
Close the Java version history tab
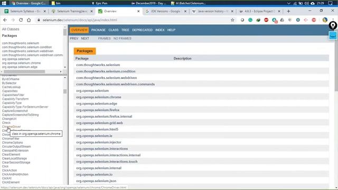232,11
